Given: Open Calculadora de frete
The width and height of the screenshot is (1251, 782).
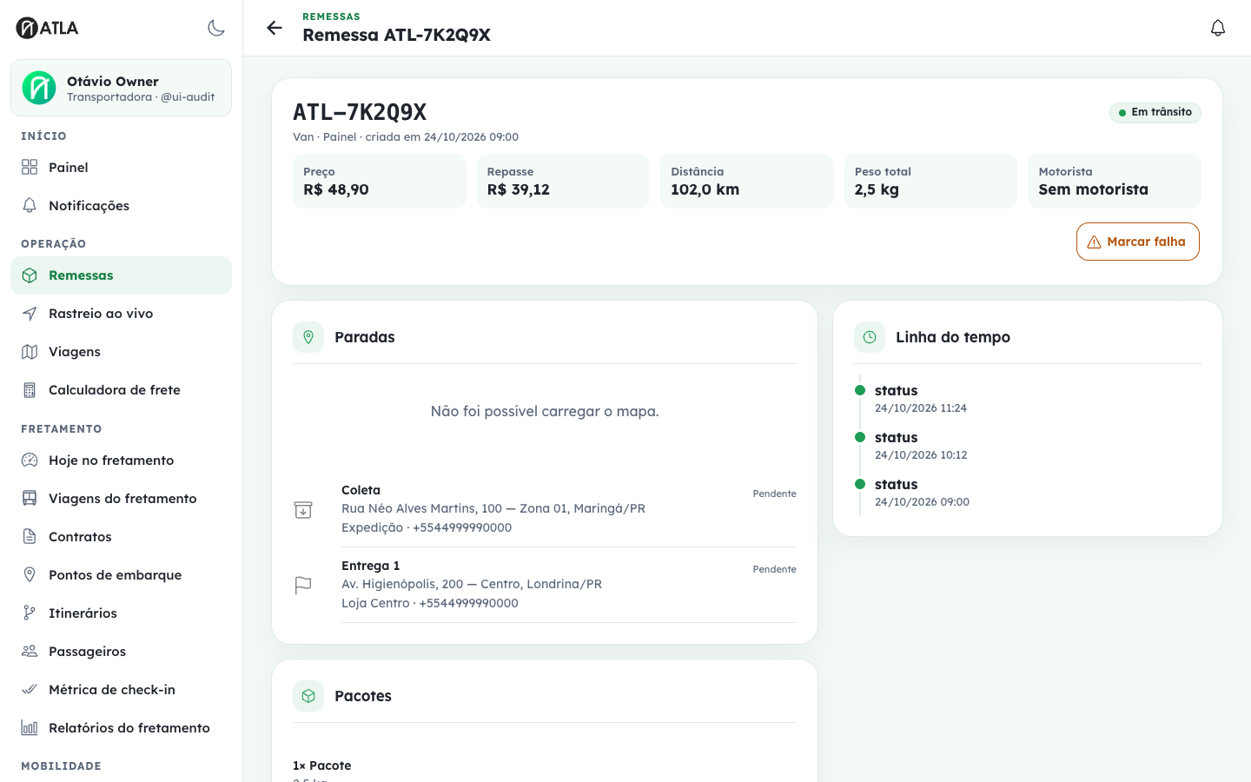Looking at the screenshot, I should (121, 390).
